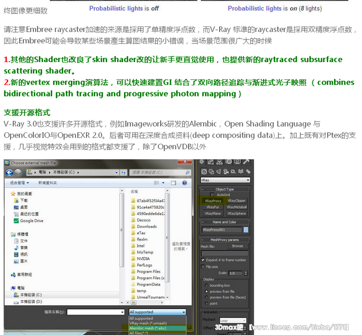The height and width of the screenshot is (335, 362).
Task: Select the temp folder
Action: tap(139, 291)
